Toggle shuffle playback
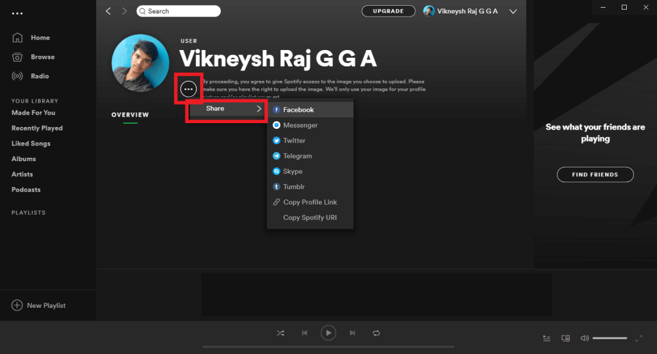The width and height of the screenshot is (657, 354). click(x=280, y=333)
